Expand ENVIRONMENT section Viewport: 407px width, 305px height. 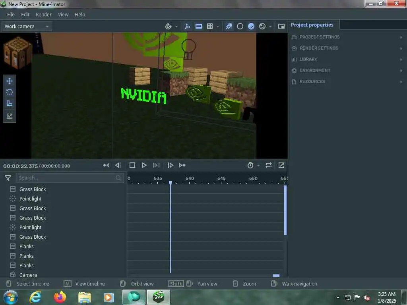click(x=347, y=71)
